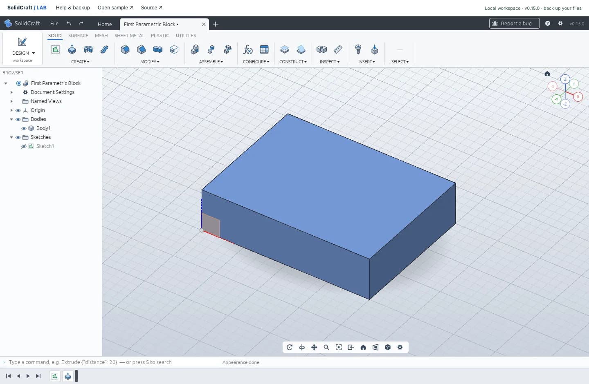The height and width of the screenshot is (384, 589).
Task: Hide the Origin folder with its eye icon
Action: [x=18, y=110]
